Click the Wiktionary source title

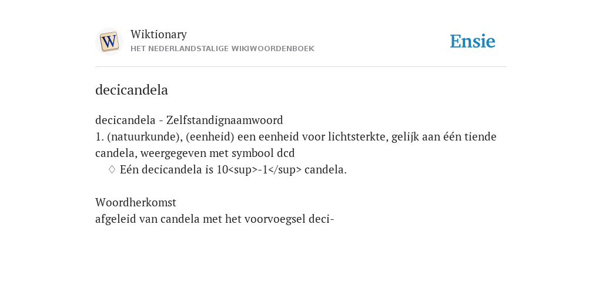click(159, 34)
